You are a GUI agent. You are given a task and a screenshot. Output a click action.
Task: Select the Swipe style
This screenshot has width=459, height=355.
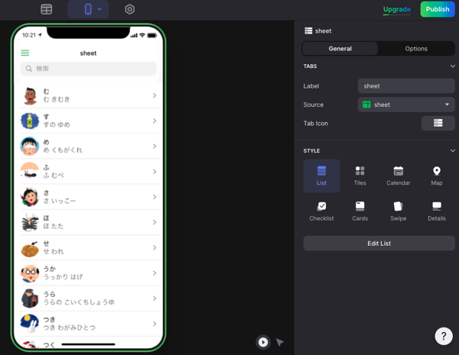(398, 211)
